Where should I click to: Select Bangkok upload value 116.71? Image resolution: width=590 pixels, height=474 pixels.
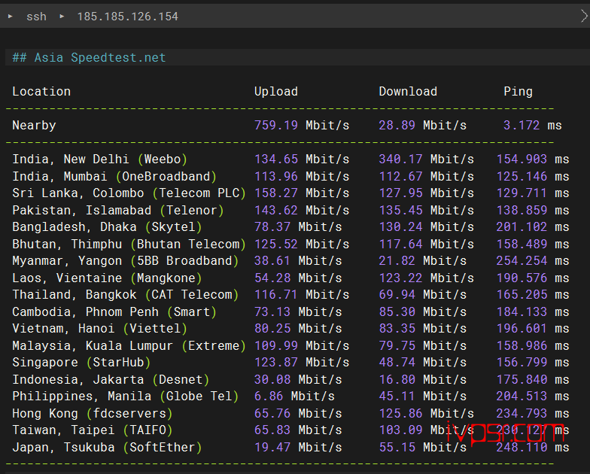coord(275,295)
